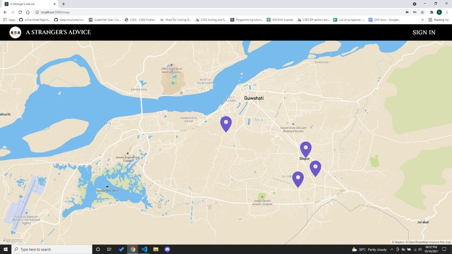452x254 pixels.
Task: Open Apps bookmark shortcut
Action: click(x=9, y=20)
